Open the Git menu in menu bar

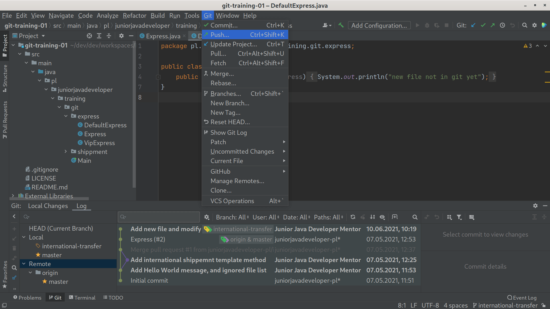click(x=208, y=15)
